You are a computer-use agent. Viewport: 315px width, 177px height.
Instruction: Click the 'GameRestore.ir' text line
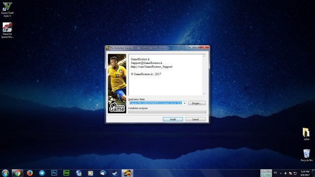[x=140, y=59]
